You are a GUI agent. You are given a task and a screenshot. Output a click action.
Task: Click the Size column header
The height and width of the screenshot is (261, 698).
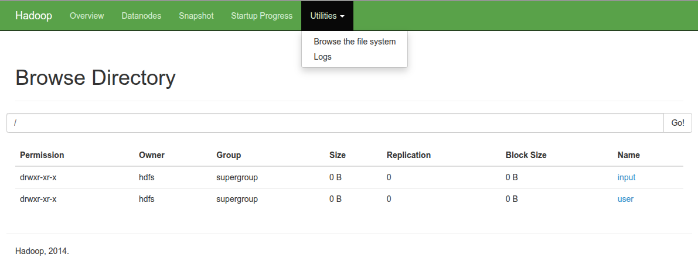click(338, 155)
